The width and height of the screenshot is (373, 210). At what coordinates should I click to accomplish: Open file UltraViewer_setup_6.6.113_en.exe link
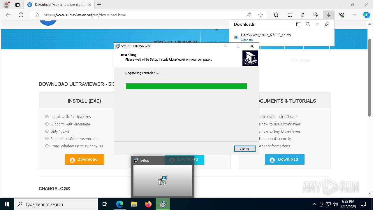tap(247, 40)
